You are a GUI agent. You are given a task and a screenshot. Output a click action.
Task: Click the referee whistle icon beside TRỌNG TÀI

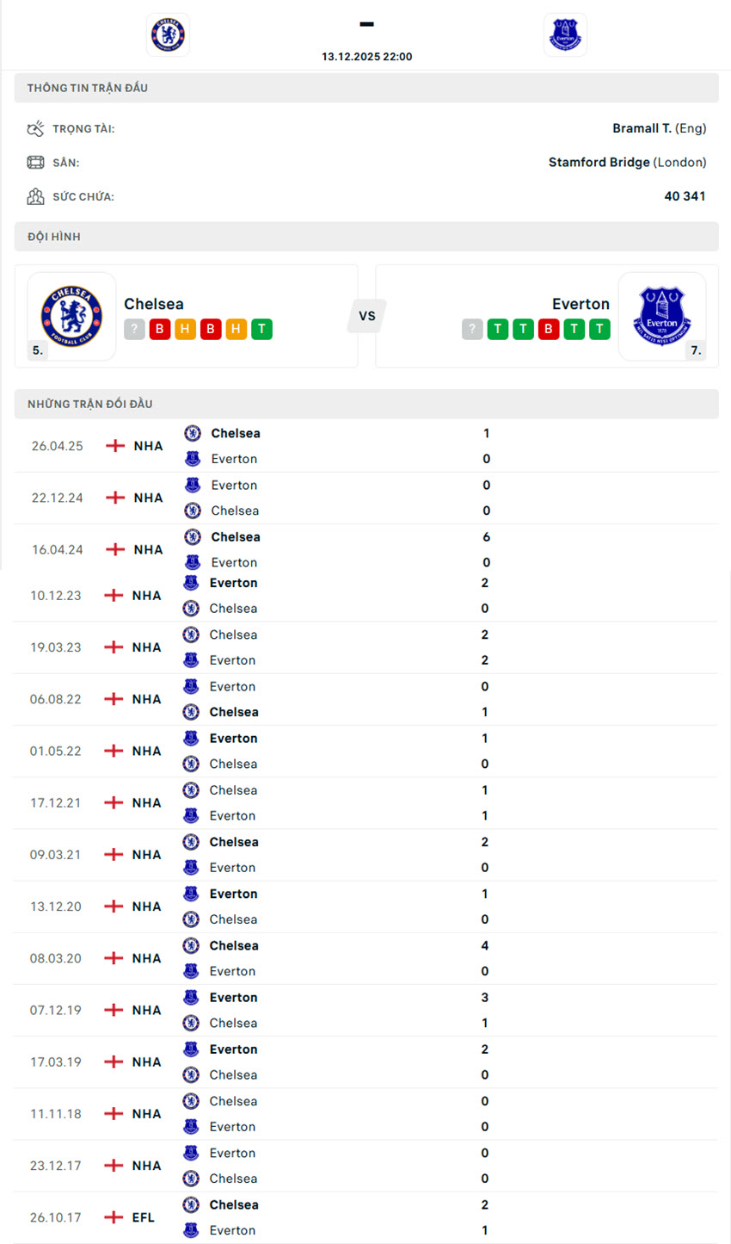[x=35, y=127]
